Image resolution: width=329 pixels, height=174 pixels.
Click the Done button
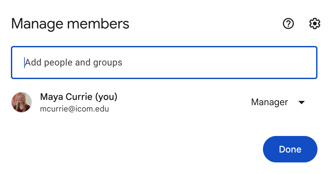click(x=290, y=149)
